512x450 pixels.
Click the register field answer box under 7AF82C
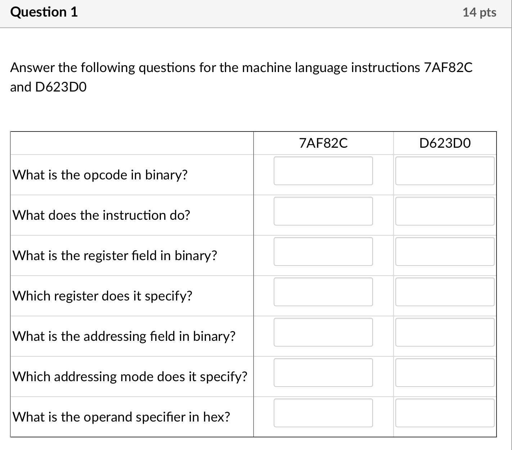(x=323, y=251)
